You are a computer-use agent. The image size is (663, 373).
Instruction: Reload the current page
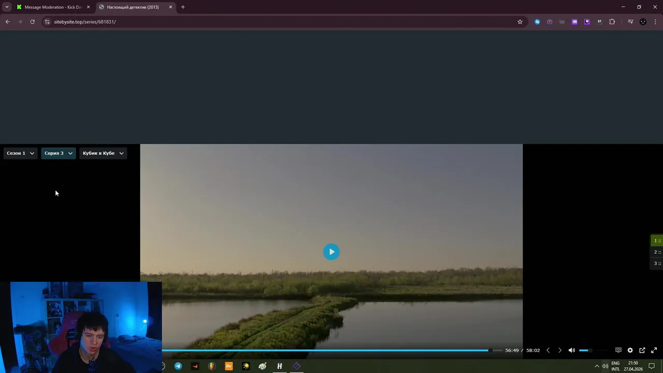click(x=32, y=22)
